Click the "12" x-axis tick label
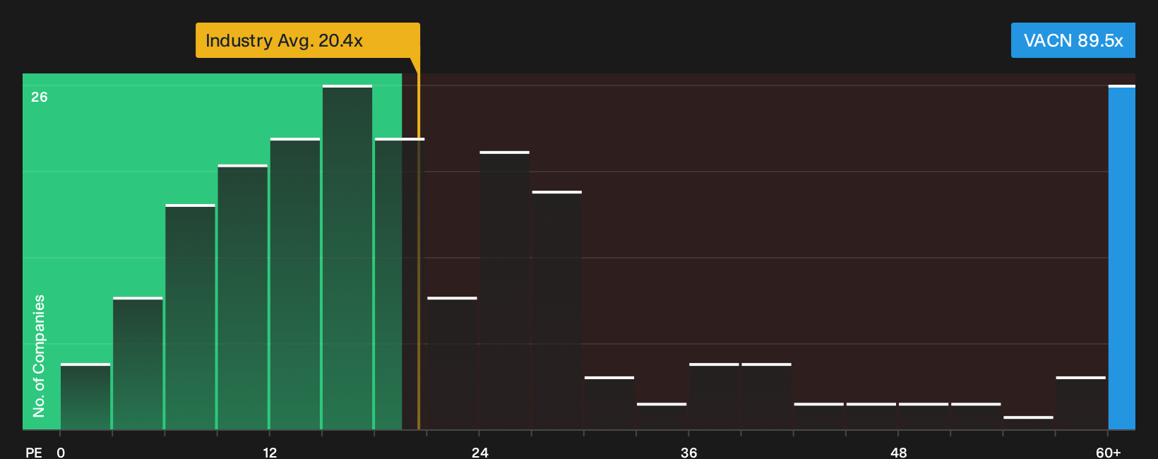 coord(270,453)
